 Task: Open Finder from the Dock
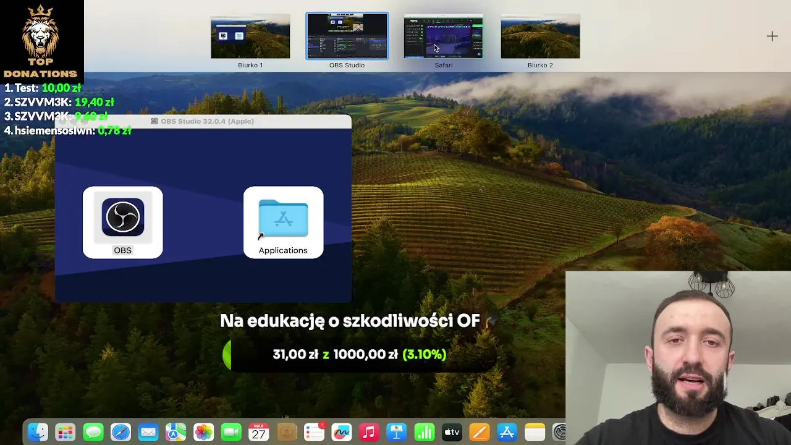(x=38, y=432)
